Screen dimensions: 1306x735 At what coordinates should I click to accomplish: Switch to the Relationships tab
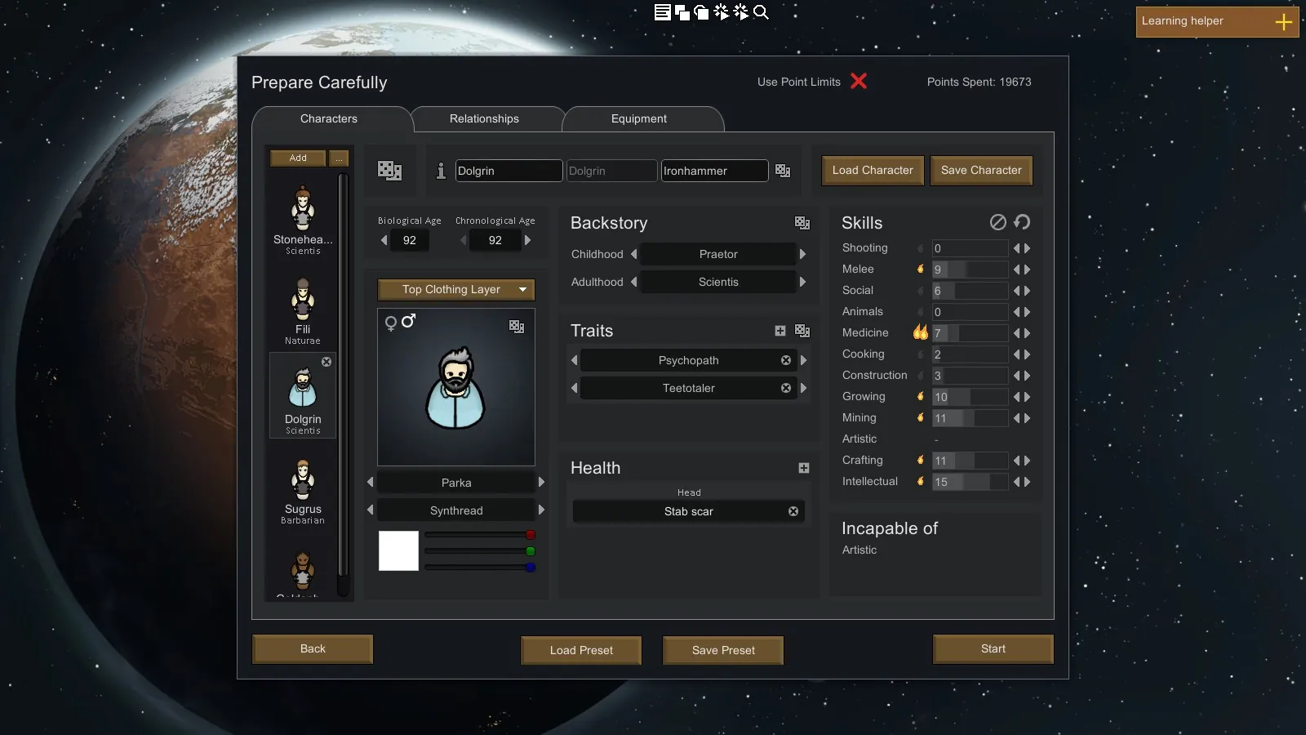pos(484,118)
